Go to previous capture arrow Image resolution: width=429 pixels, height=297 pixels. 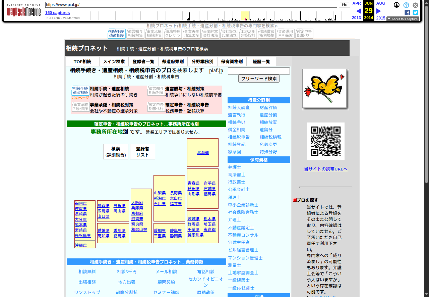(358, 11)
